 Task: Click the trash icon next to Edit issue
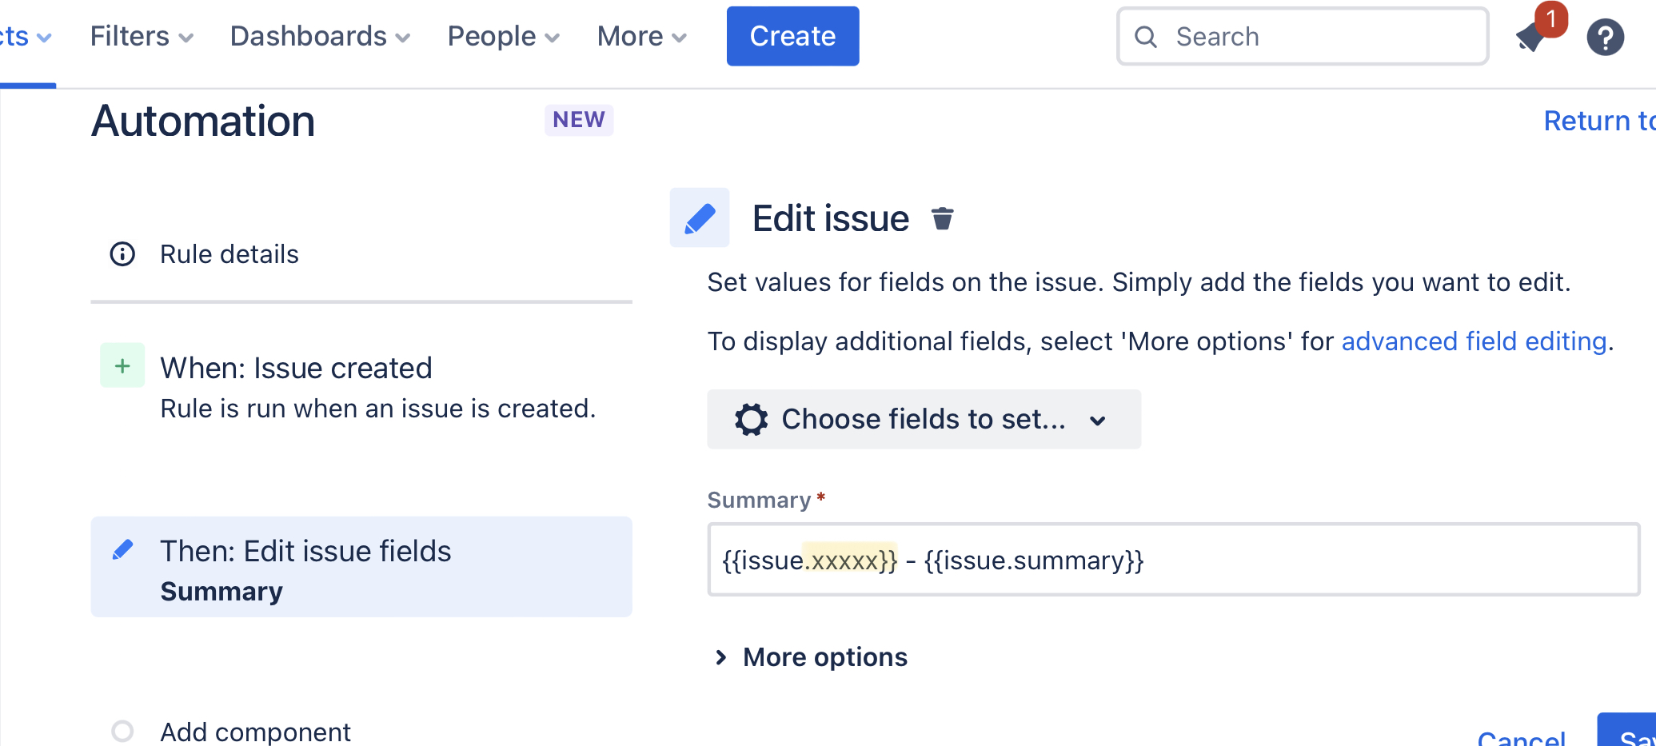coord(943,218)
